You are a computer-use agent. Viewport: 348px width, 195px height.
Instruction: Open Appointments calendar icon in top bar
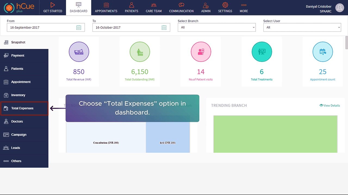tap(106, 5)
